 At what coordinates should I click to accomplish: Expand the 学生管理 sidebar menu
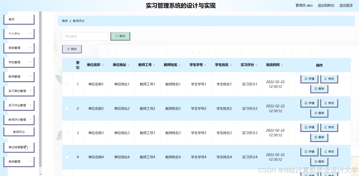(19, 62)
